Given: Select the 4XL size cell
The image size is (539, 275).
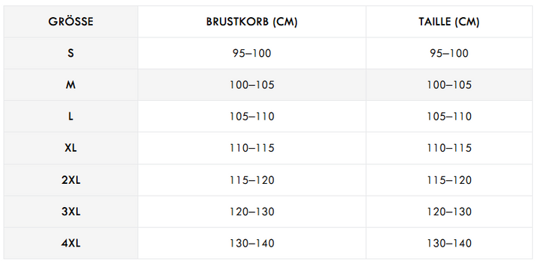Looking at the screenshot, I should tap(71, 243).
